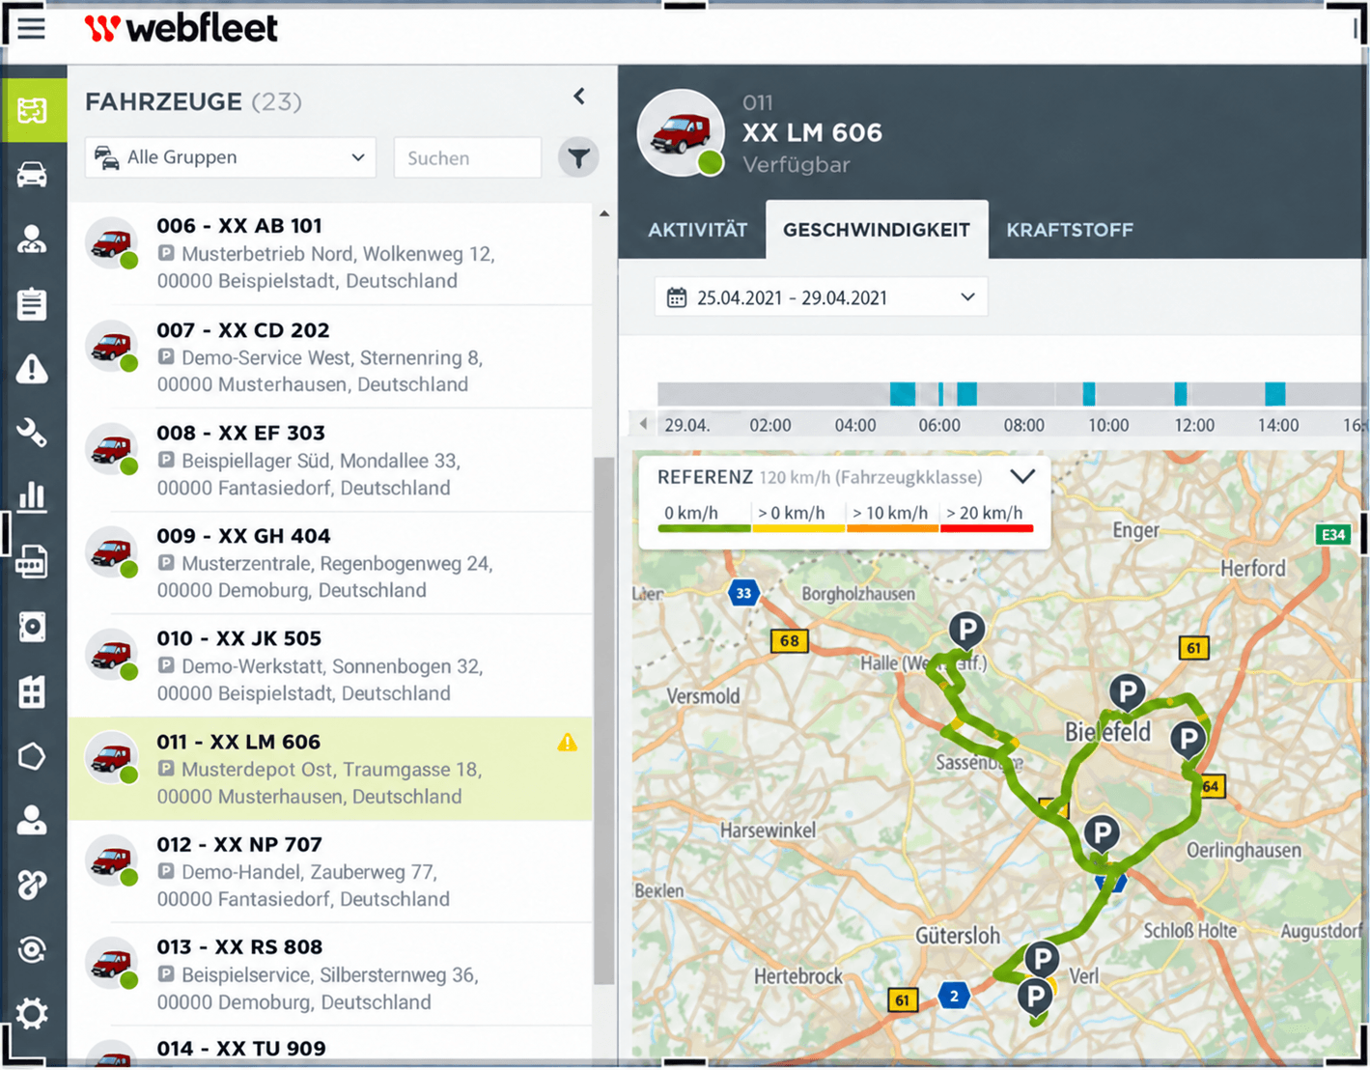Click the Suchen search field
Viewport: 1370px width, 1070px height.
click(x=467, y=157)
